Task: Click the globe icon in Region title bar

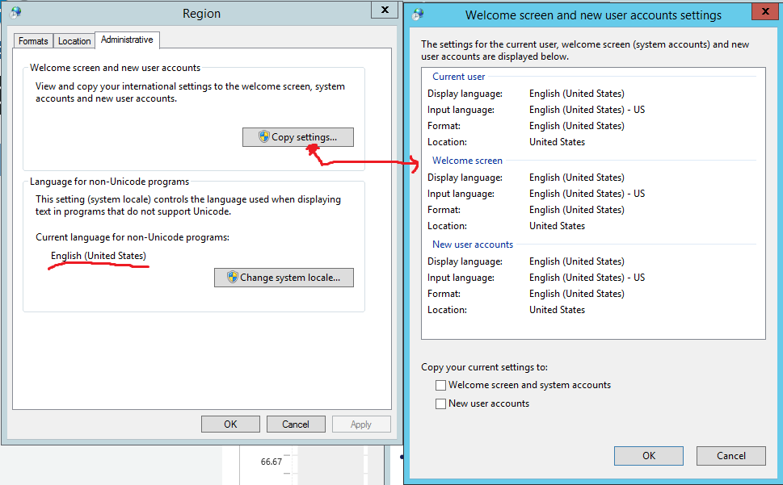Action: point(15,12)
